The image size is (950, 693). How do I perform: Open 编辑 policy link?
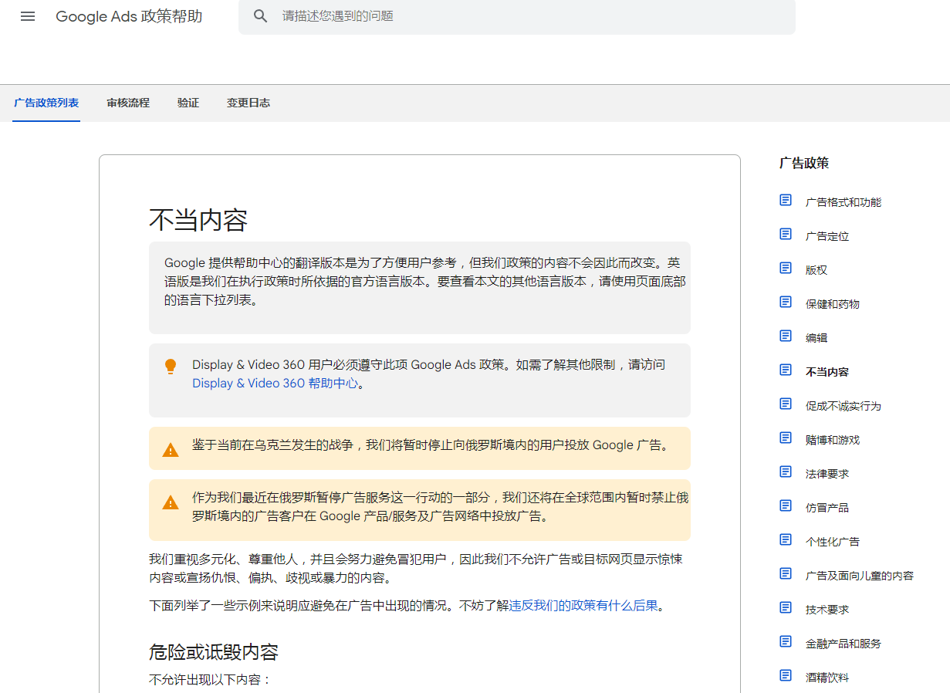(x=816, y=338)
